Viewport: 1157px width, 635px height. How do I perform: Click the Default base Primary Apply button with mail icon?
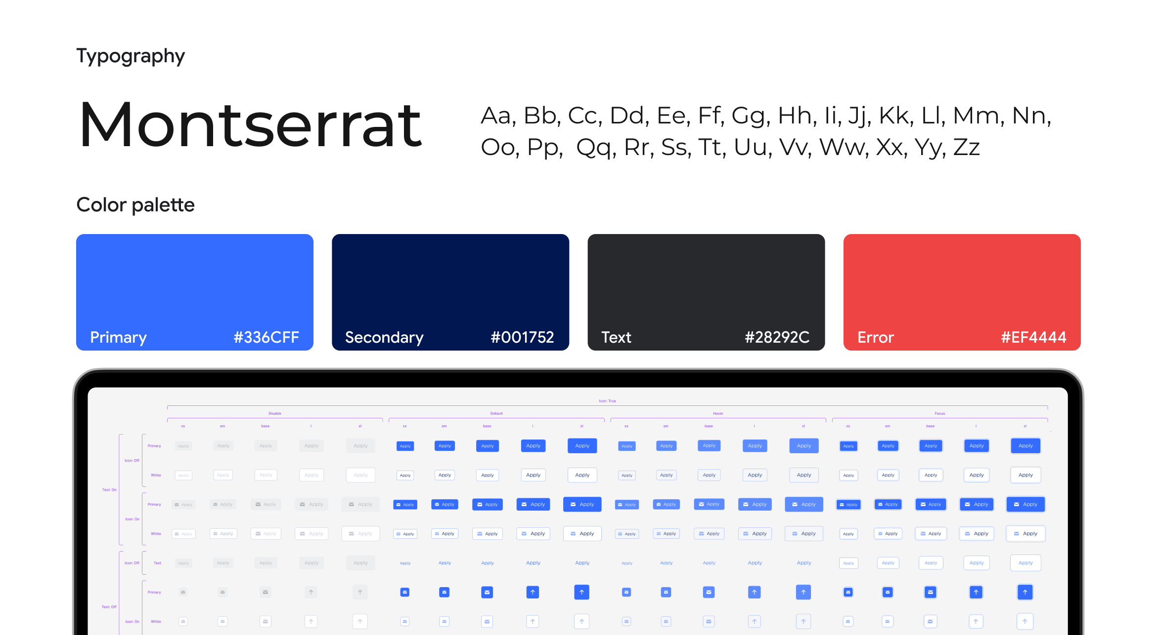(487, 505)
